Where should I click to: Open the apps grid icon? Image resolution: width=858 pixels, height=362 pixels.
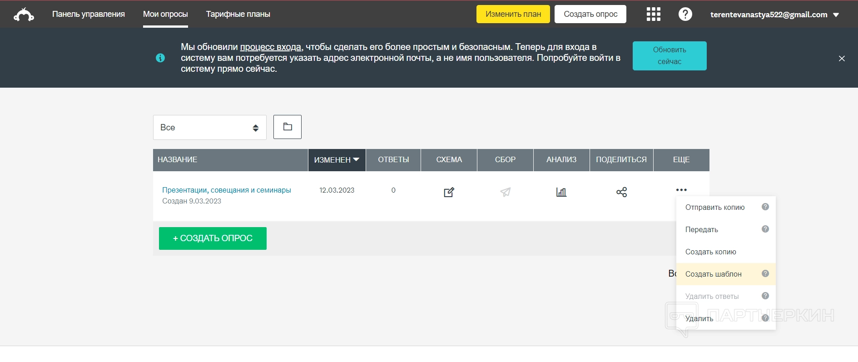[653, 14]
